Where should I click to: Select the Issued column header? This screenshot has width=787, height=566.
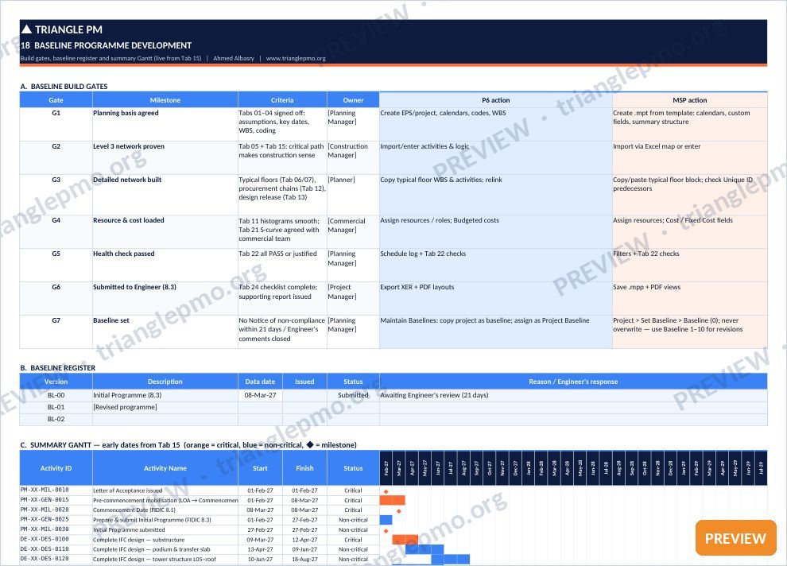coord(304,382)
